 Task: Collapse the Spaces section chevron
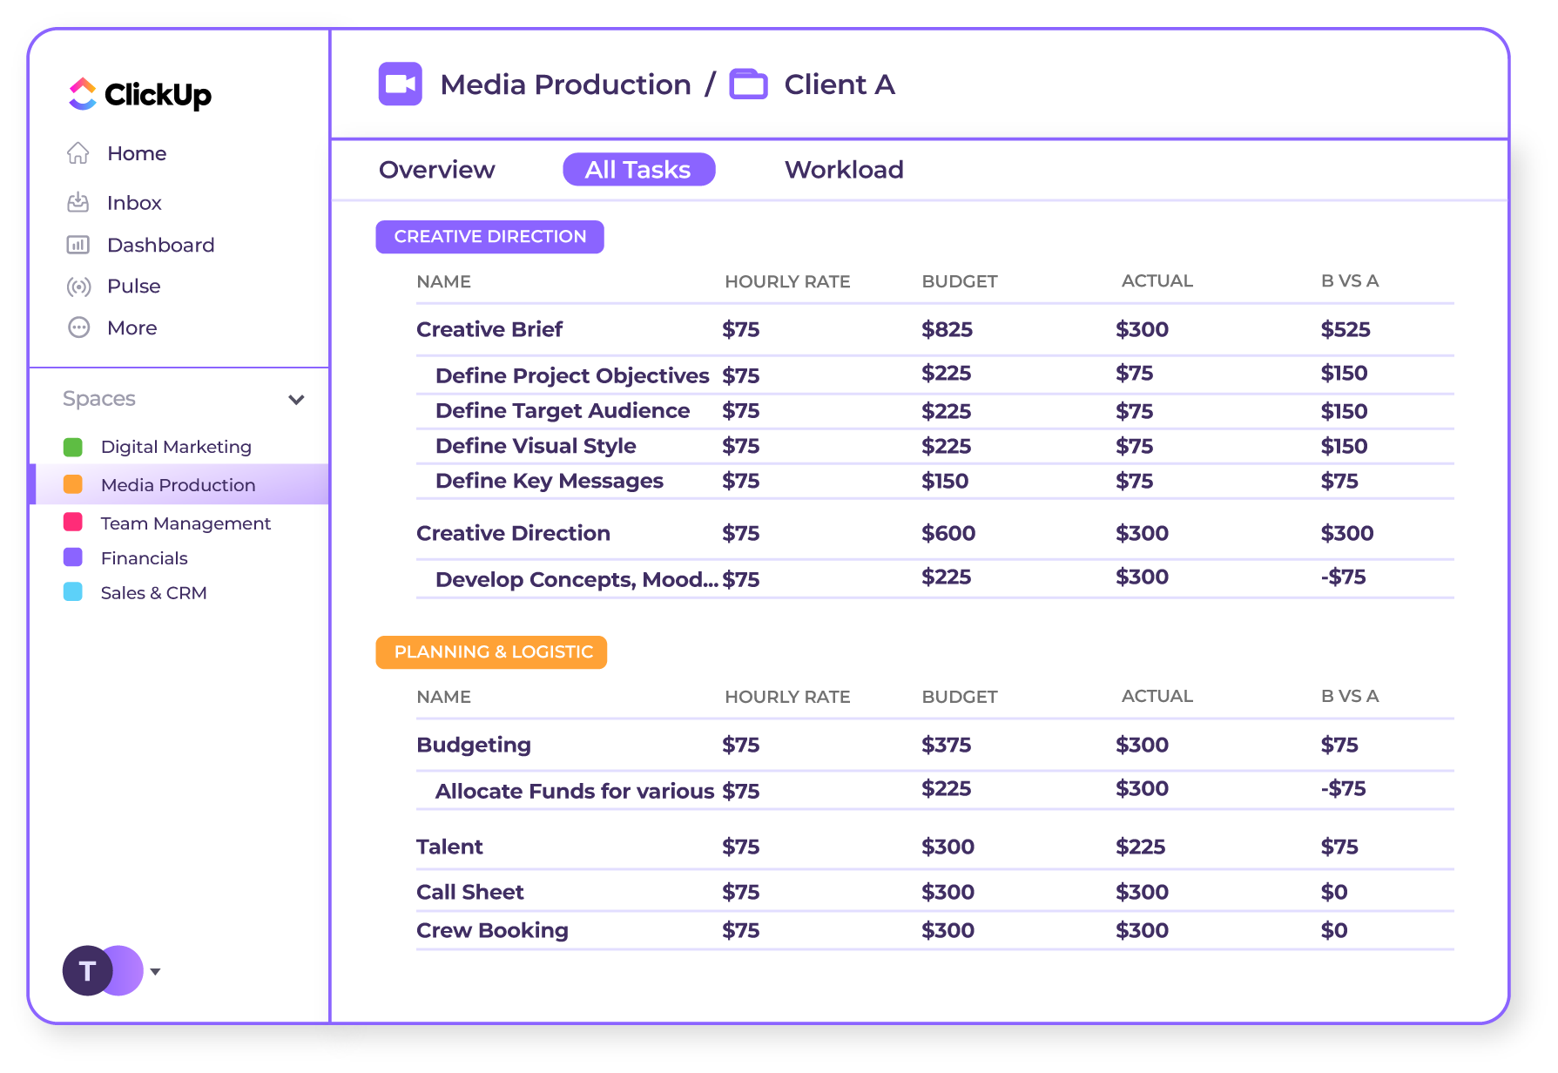pos(296,400)
